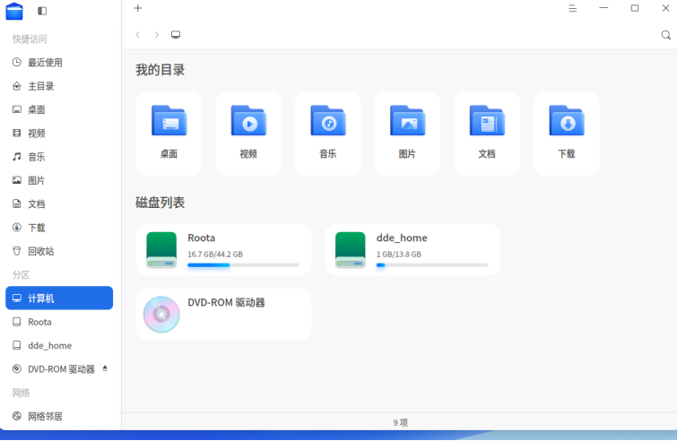The image size is (678, 441).
Task: Select 计算机 in sidebar
Action: tap(59, 298)
